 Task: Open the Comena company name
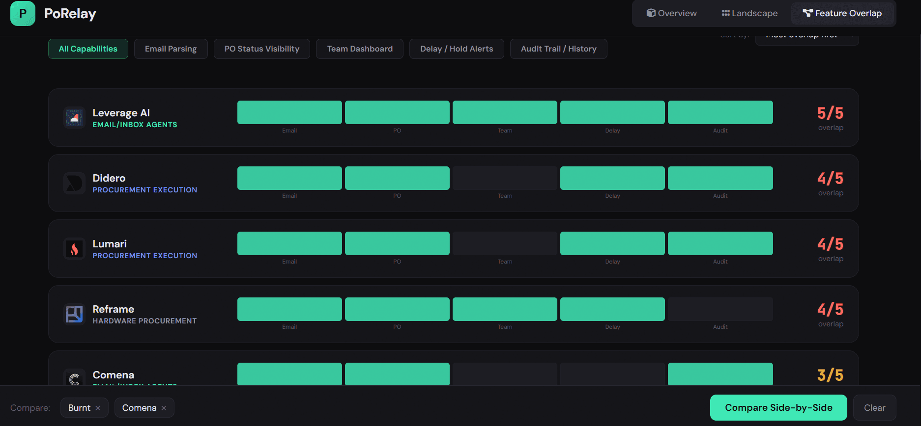[113, 374]
